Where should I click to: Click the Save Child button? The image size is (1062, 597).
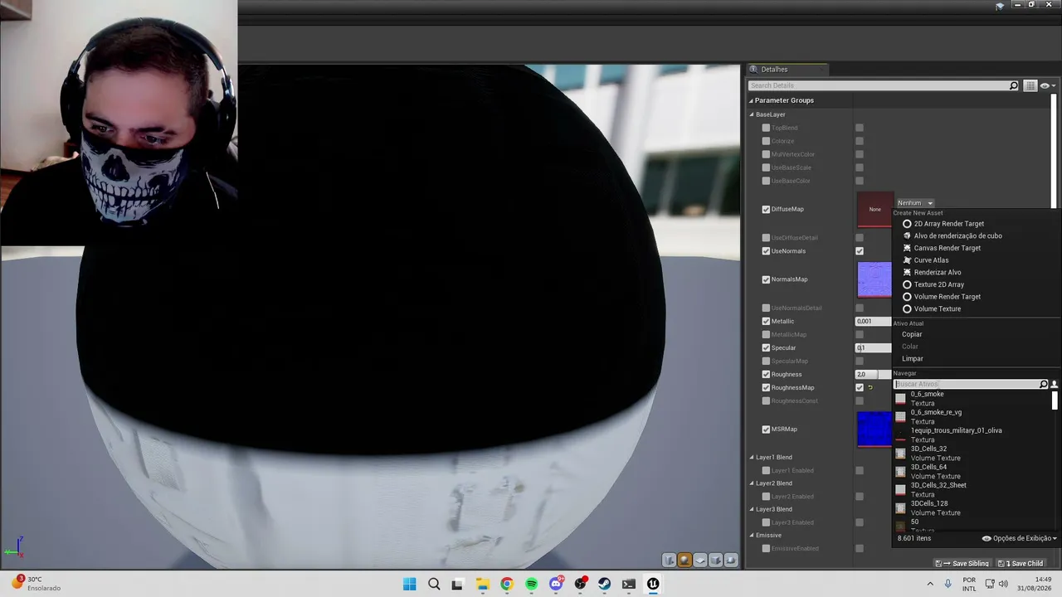point(1021,564)
